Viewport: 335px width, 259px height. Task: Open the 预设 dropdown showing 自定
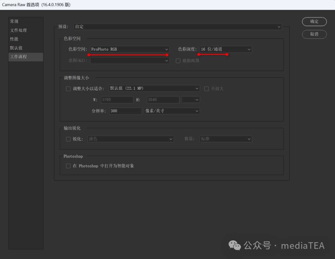(178, 27)
